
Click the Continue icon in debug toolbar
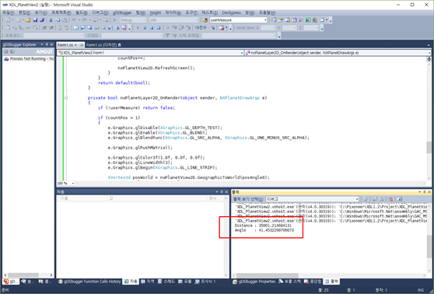click(138, 28)
